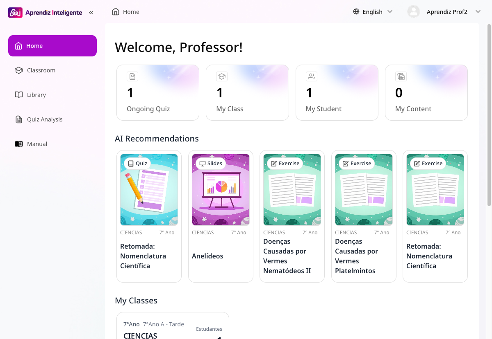Click the Classroom graduation cap icon
The width and height of the screenshot is (492, 339).
click(19, 70)
